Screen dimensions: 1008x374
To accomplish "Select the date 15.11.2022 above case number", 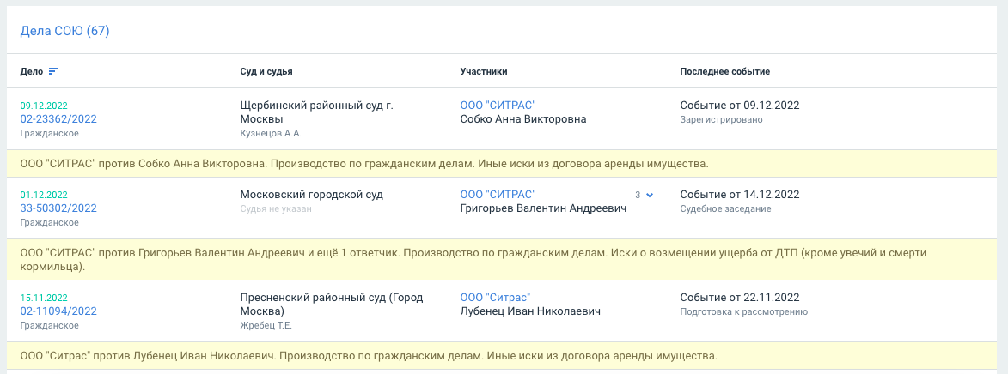I will pos(44,298).
